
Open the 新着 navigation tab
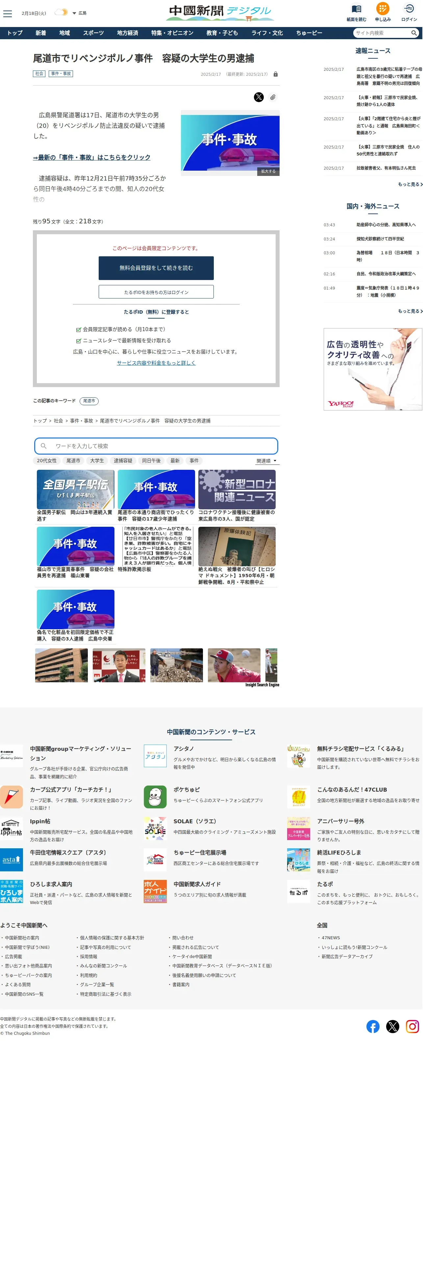pyautogui.click(x=41, y=33)
